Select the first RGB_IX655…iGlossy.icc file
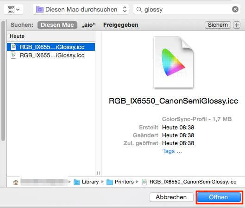The height and width of the screenshot is (208, 245). 51,47
